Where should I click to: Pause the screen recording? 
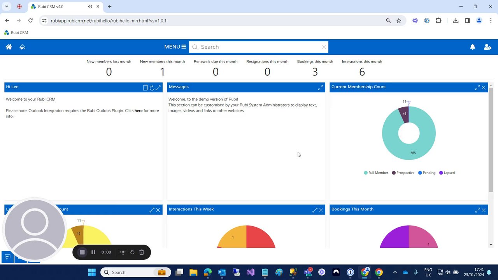[x=93, y=252]
